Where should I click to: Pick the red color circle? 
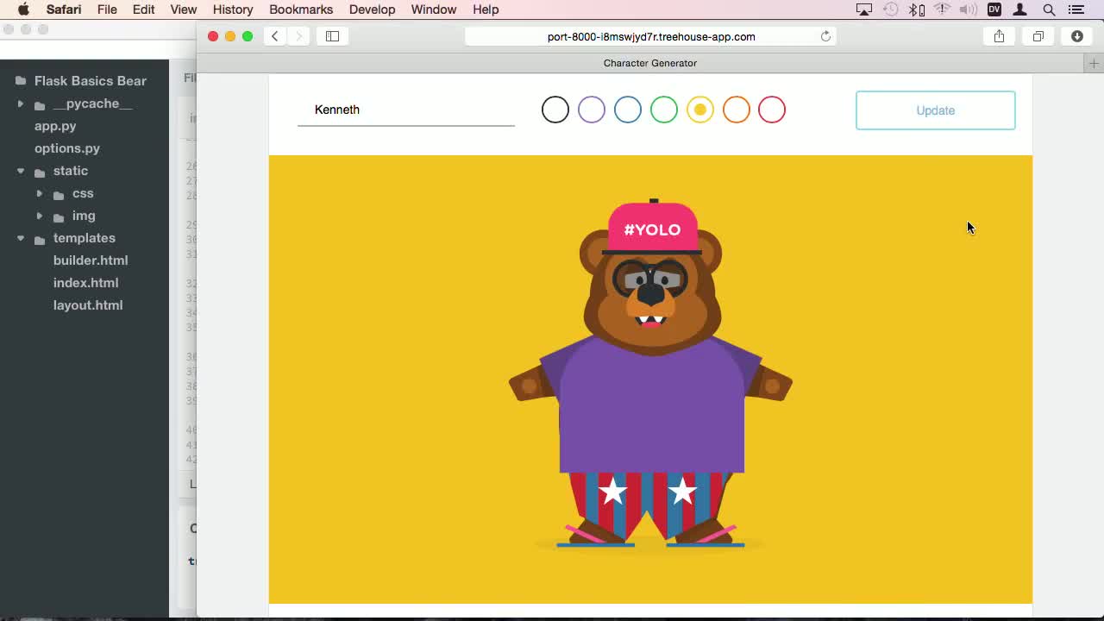pyautogui.click(x=772, y=110)
